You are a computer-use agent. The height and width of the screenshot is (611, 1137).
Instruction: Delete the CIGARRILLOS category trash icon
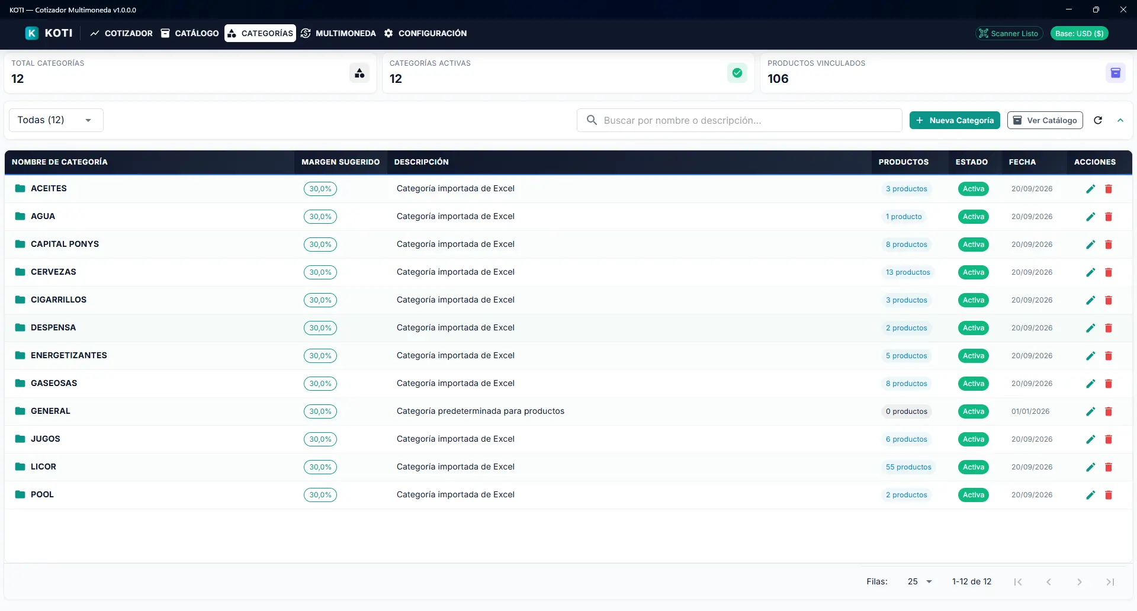point(1109,300)
